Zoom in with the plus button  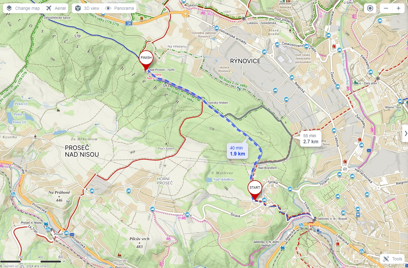(x=398, y=8)
